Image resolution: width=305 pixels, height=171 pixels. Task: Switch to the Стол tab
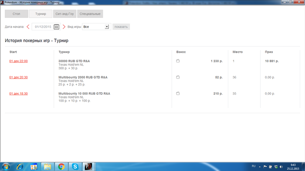click(x=17, y=14)
